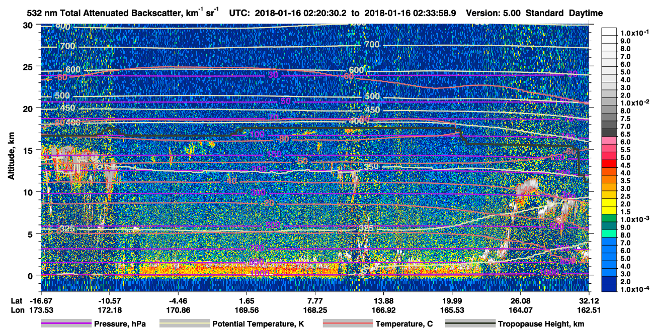The width and height of the screenshot is (654, 335).
Task: Click the 'Lat' row label
Action: click(x=16, y=300)
